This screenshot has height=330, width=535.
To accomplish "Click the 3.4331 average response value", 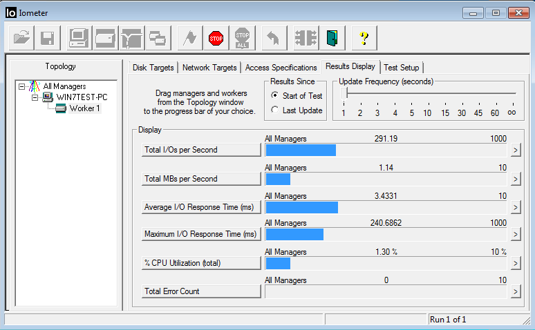I will point(386,196).
